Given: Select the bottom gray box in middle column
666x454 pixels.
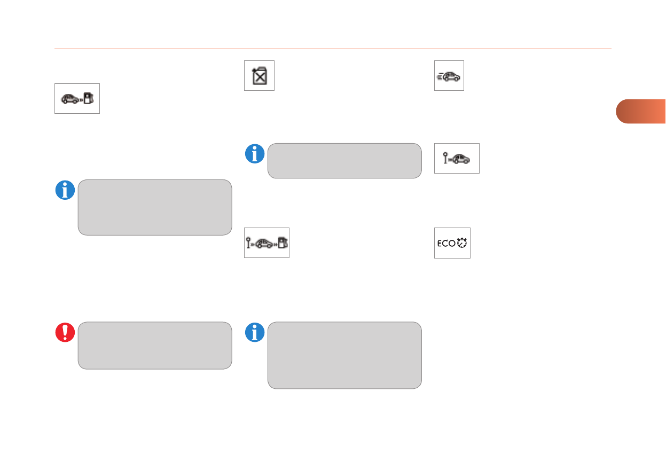Looking at the screenshot, I should pyautogui.click(x=344, y=355).
